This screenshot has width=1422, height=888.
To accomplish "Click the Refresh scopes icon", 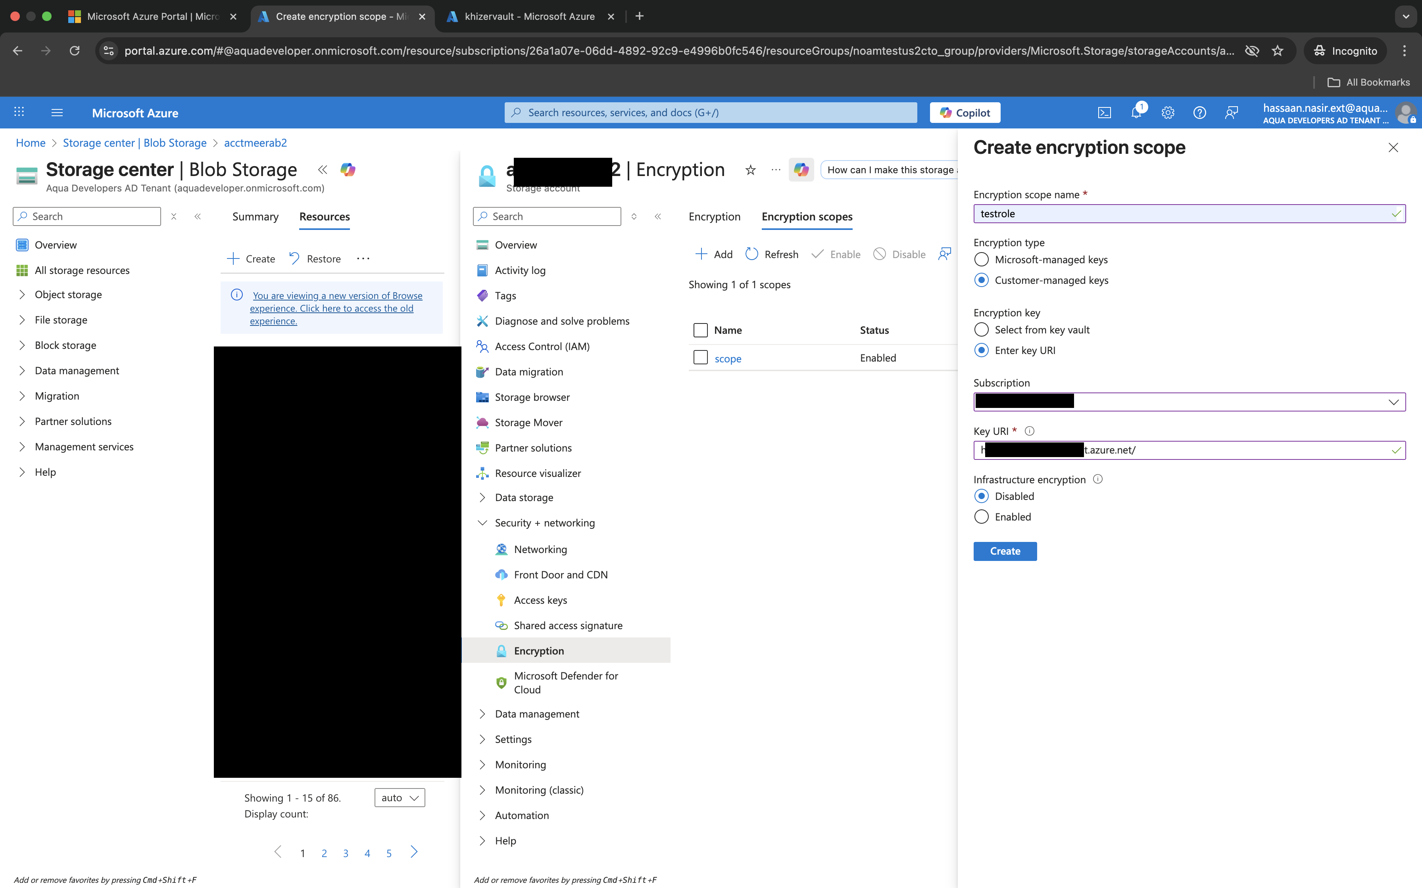I will click(751, 254).
